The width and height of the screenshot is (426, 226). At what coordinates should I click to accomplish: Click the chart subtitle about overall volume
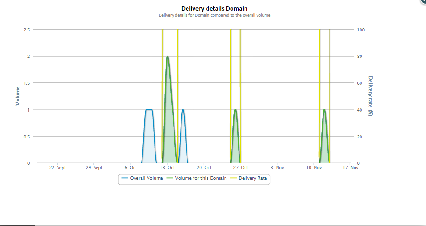(214, 15)
